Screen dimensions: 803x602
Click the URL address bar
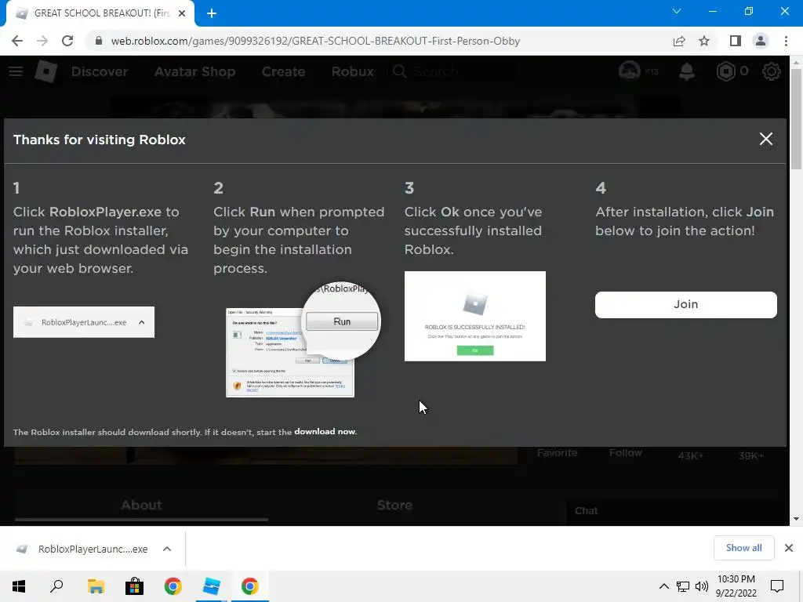coord(315,41)
